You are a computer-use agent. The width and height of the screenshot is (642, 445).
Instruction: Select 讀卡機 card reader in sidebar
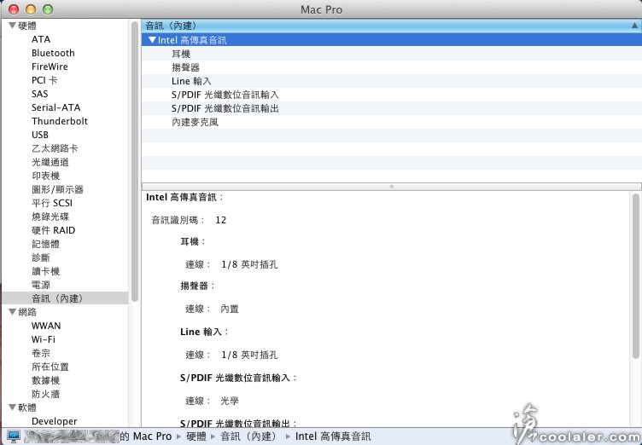[x=45, y=271]
